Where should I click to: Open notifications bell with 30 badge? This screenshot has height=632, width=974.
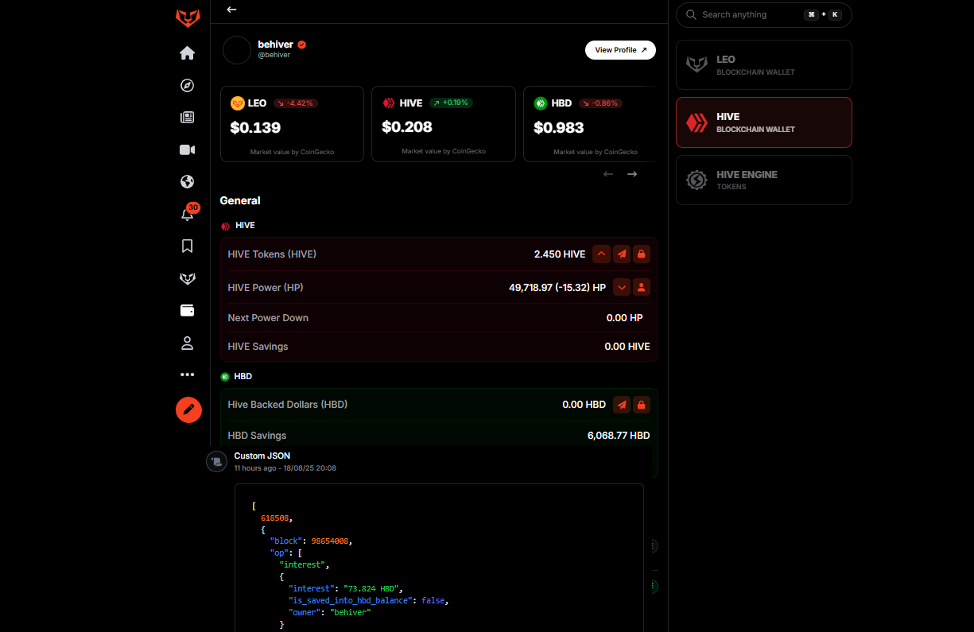click(188, 213)
